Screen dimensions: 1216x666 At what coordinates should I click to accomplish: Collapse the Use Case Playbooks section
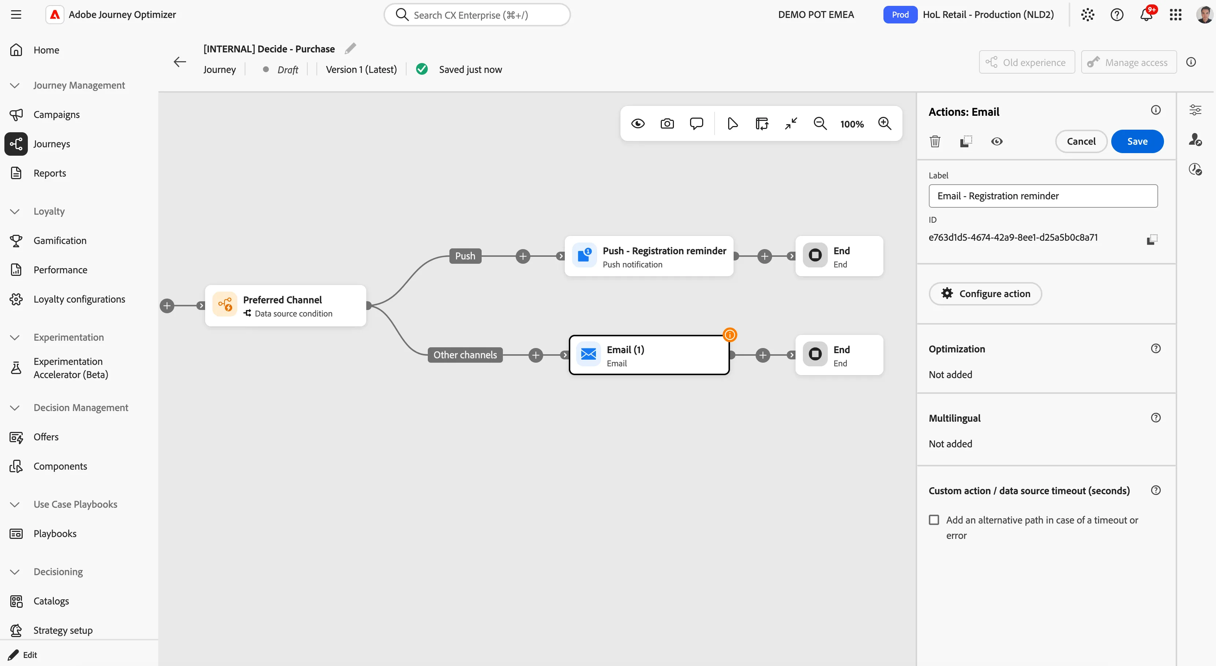click(x=15, y=504)
